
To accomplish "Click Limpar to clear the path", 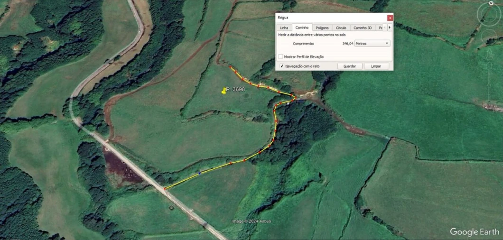I will click(376, 66).
